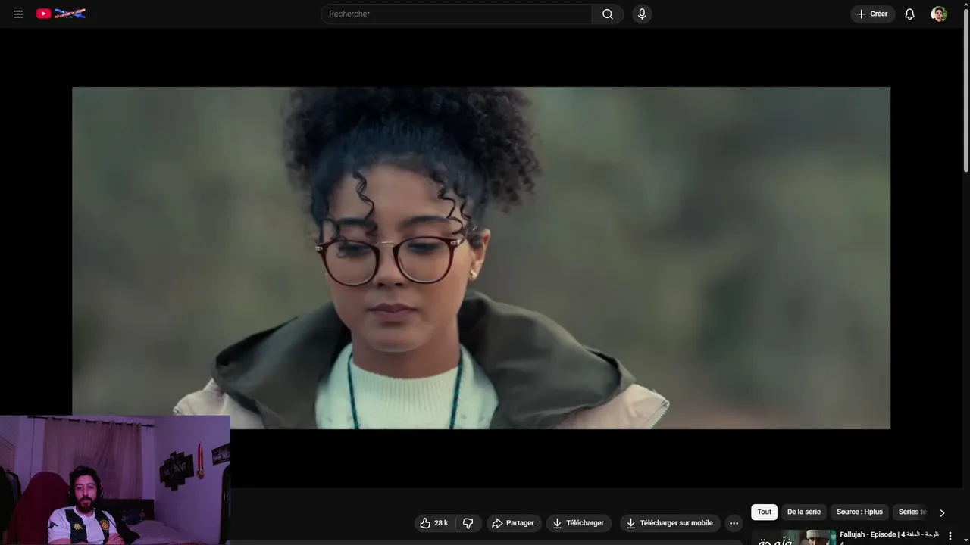Open Fallujah Episode 4 thumbnail
This screenshot has width=970, height=545.
click(x=793, y=537)
